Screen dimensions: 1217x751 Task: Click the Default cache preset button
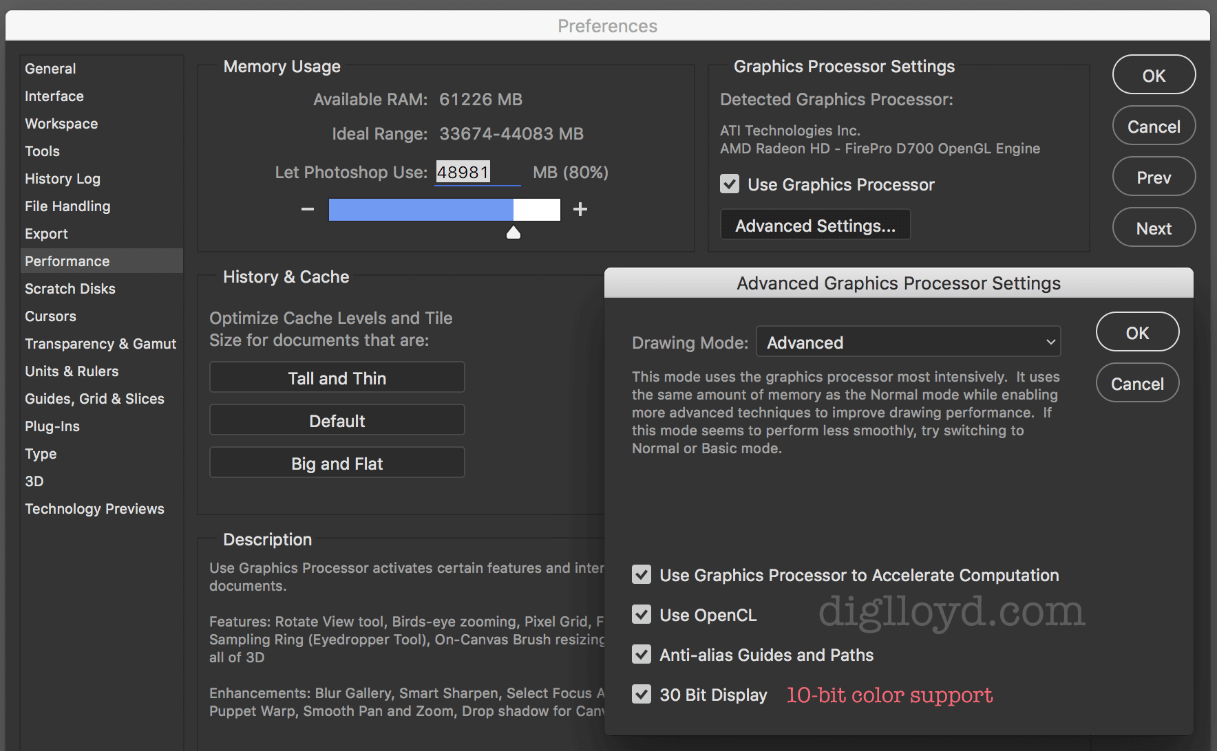click(x=337, y=420)
